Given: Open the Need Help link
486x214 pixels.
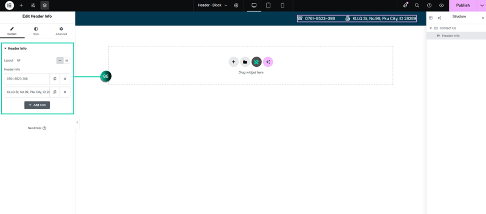Looking at the screenshot, I should (37, 128).
